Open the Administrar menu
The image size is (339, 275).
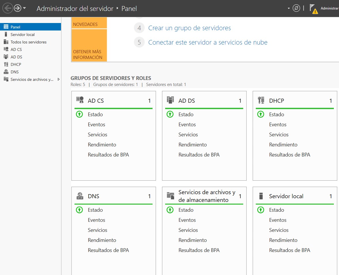pyautogui.click(x=330, y=8)
